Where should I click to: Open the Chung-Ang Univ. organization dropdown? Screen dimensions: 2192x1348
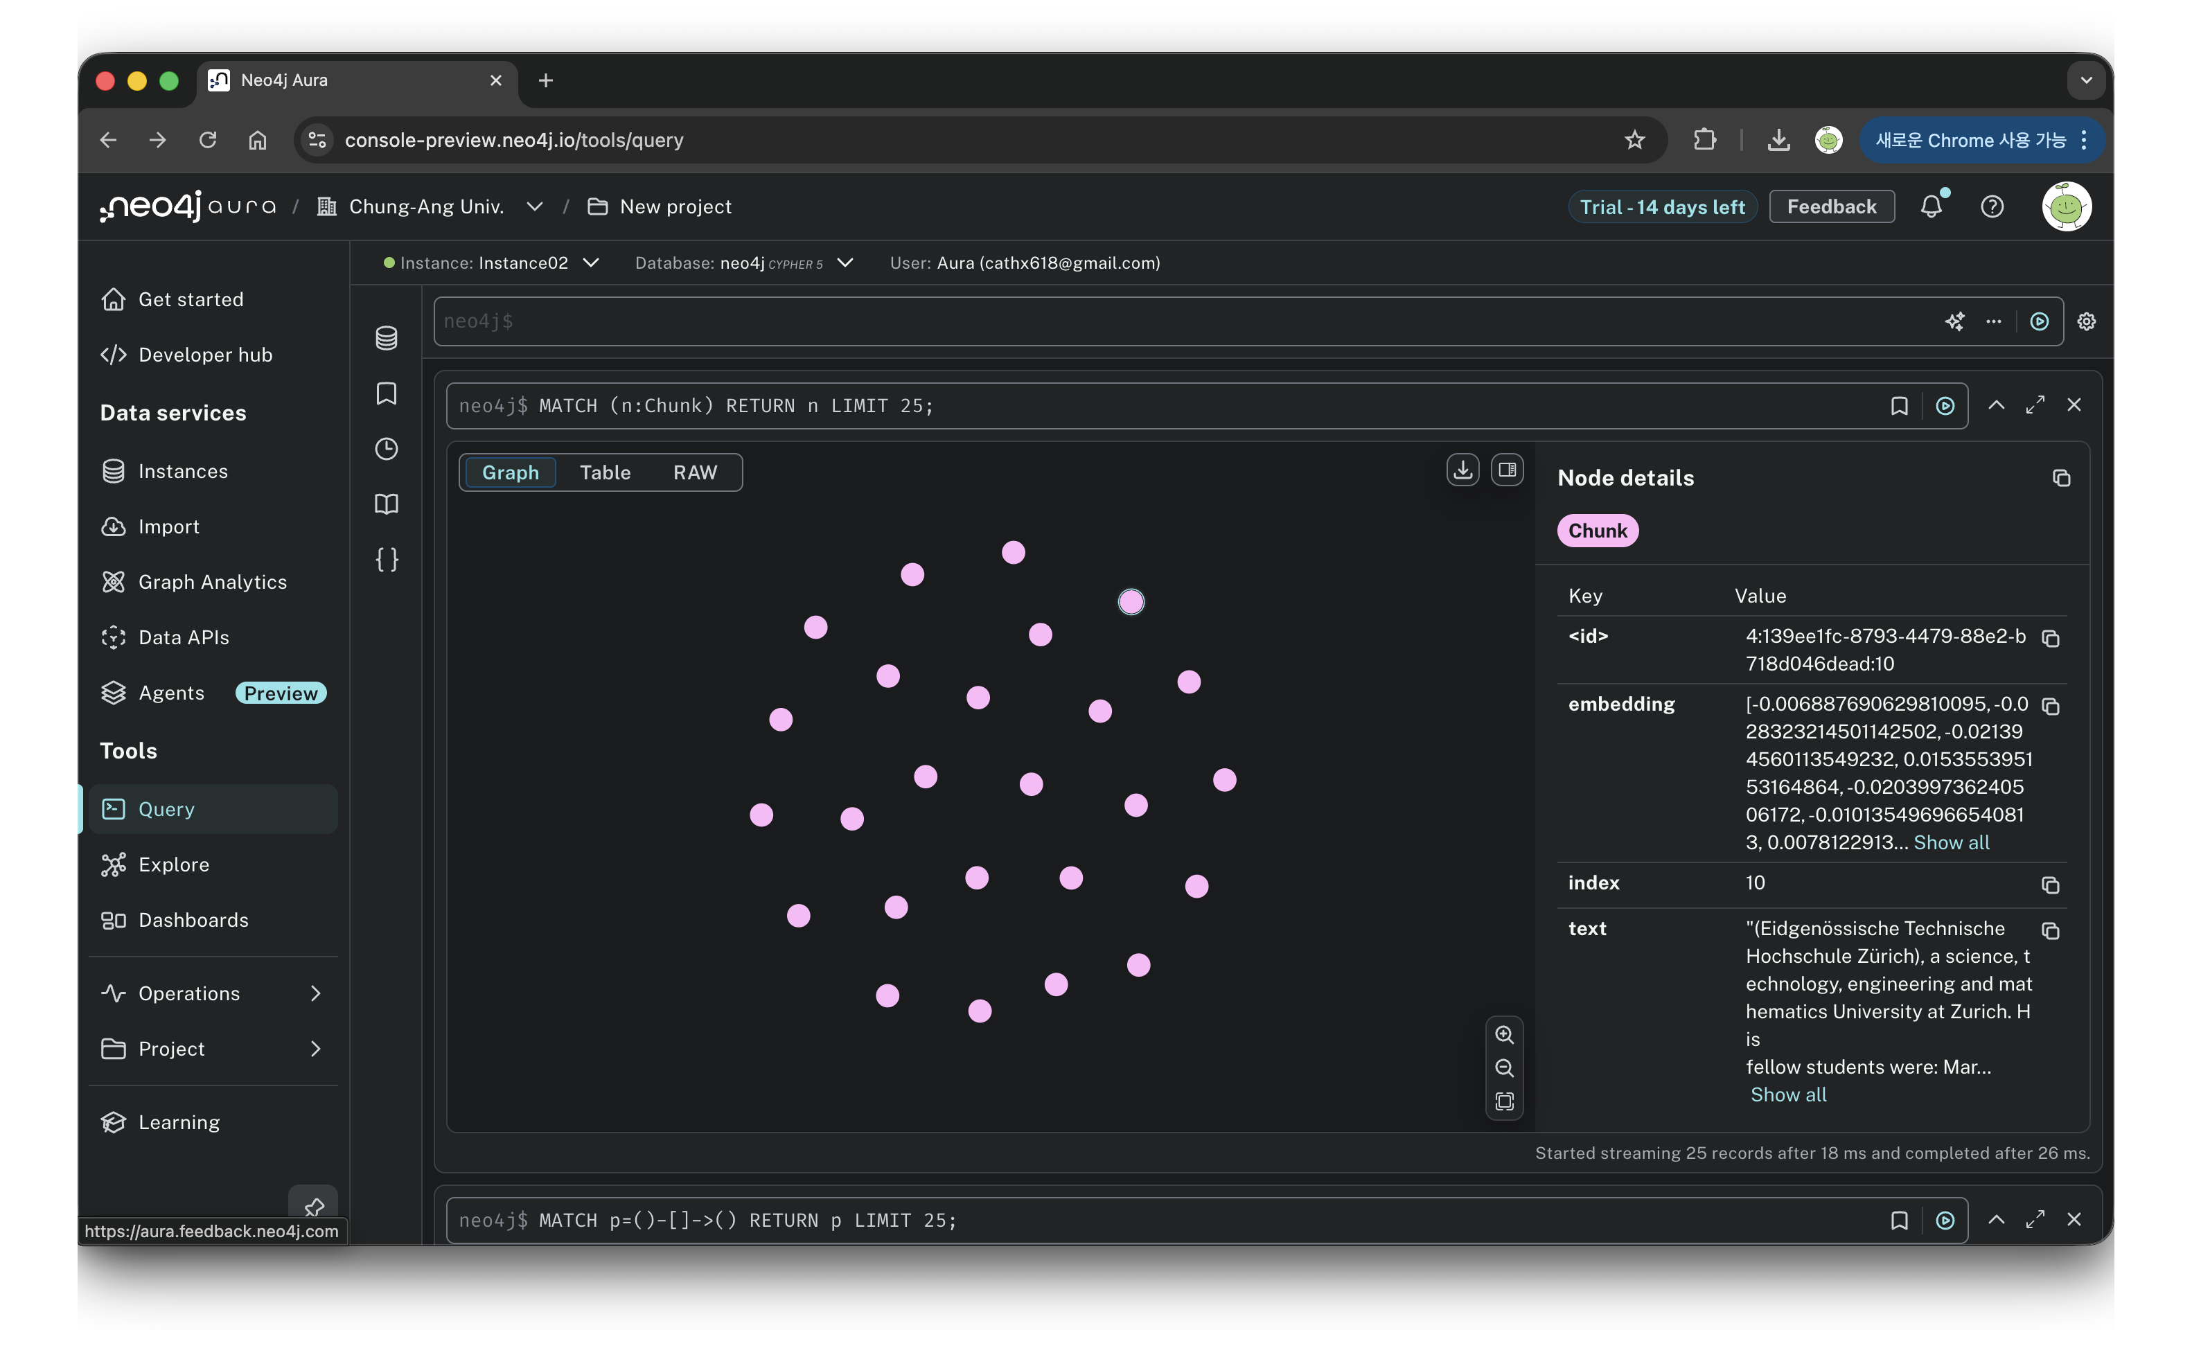(534, 207)
